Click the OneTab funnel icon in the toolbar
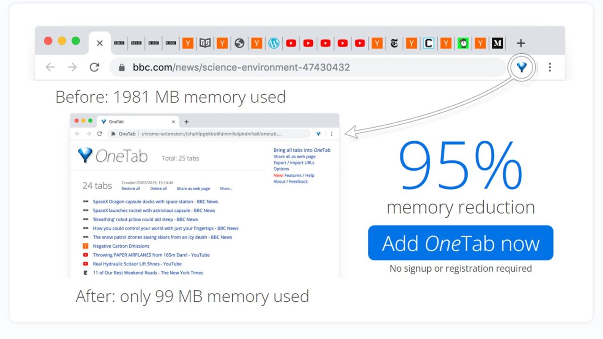The image size is (603, 339). tap(522, 67)
